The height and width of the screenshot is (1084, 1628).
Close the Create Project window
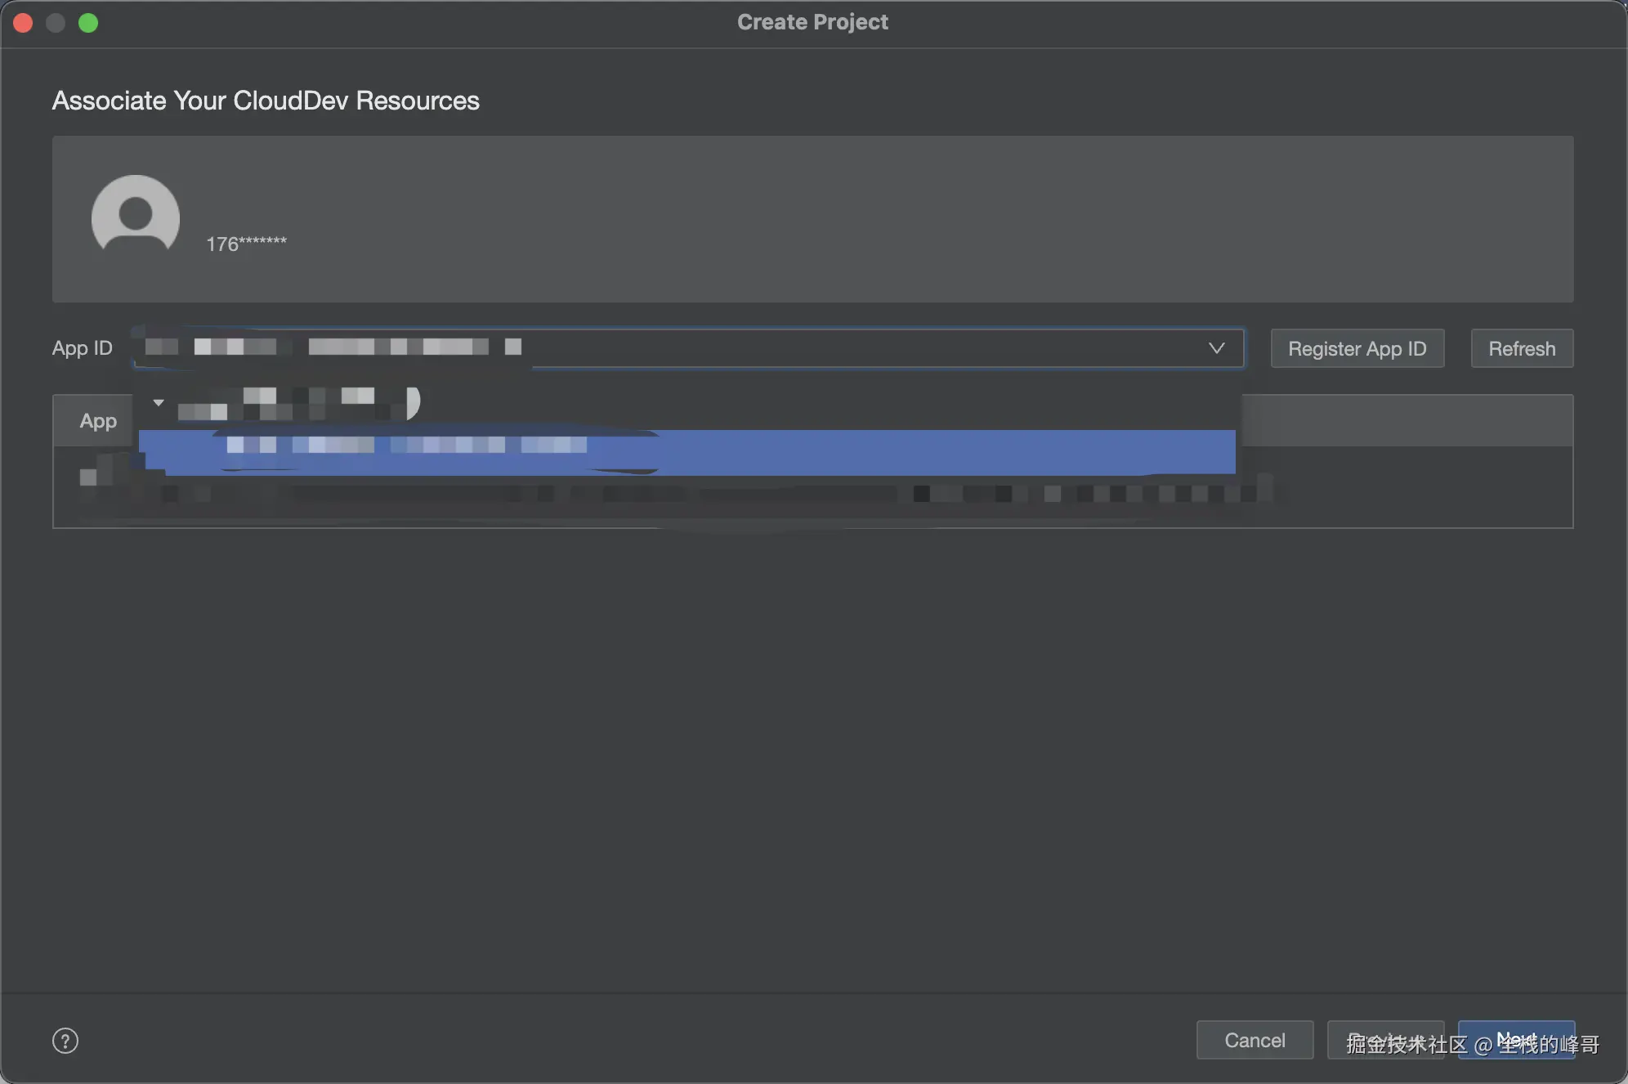(23, 23)
